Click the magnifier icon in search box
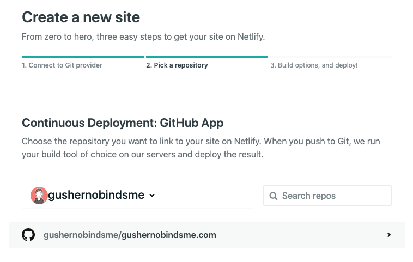 pos(274,196)
